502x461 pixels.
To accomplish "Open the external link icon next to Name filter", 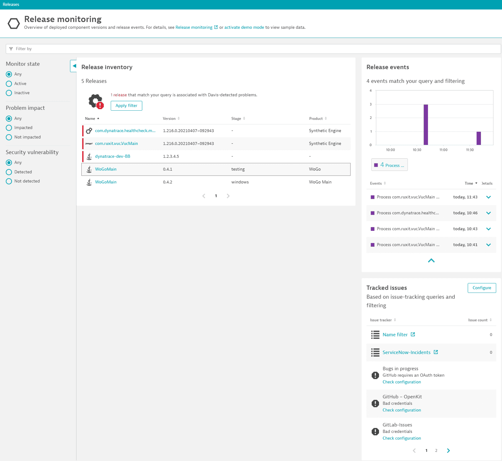I will pos(413,334).
